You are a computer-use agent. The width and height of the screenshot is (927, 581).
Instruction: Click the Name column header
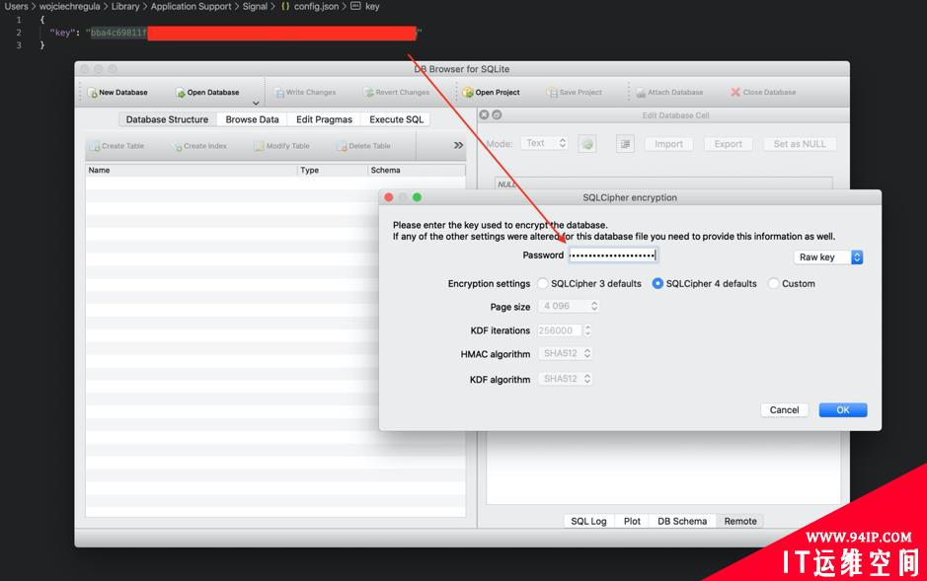[x=191, y=170]
